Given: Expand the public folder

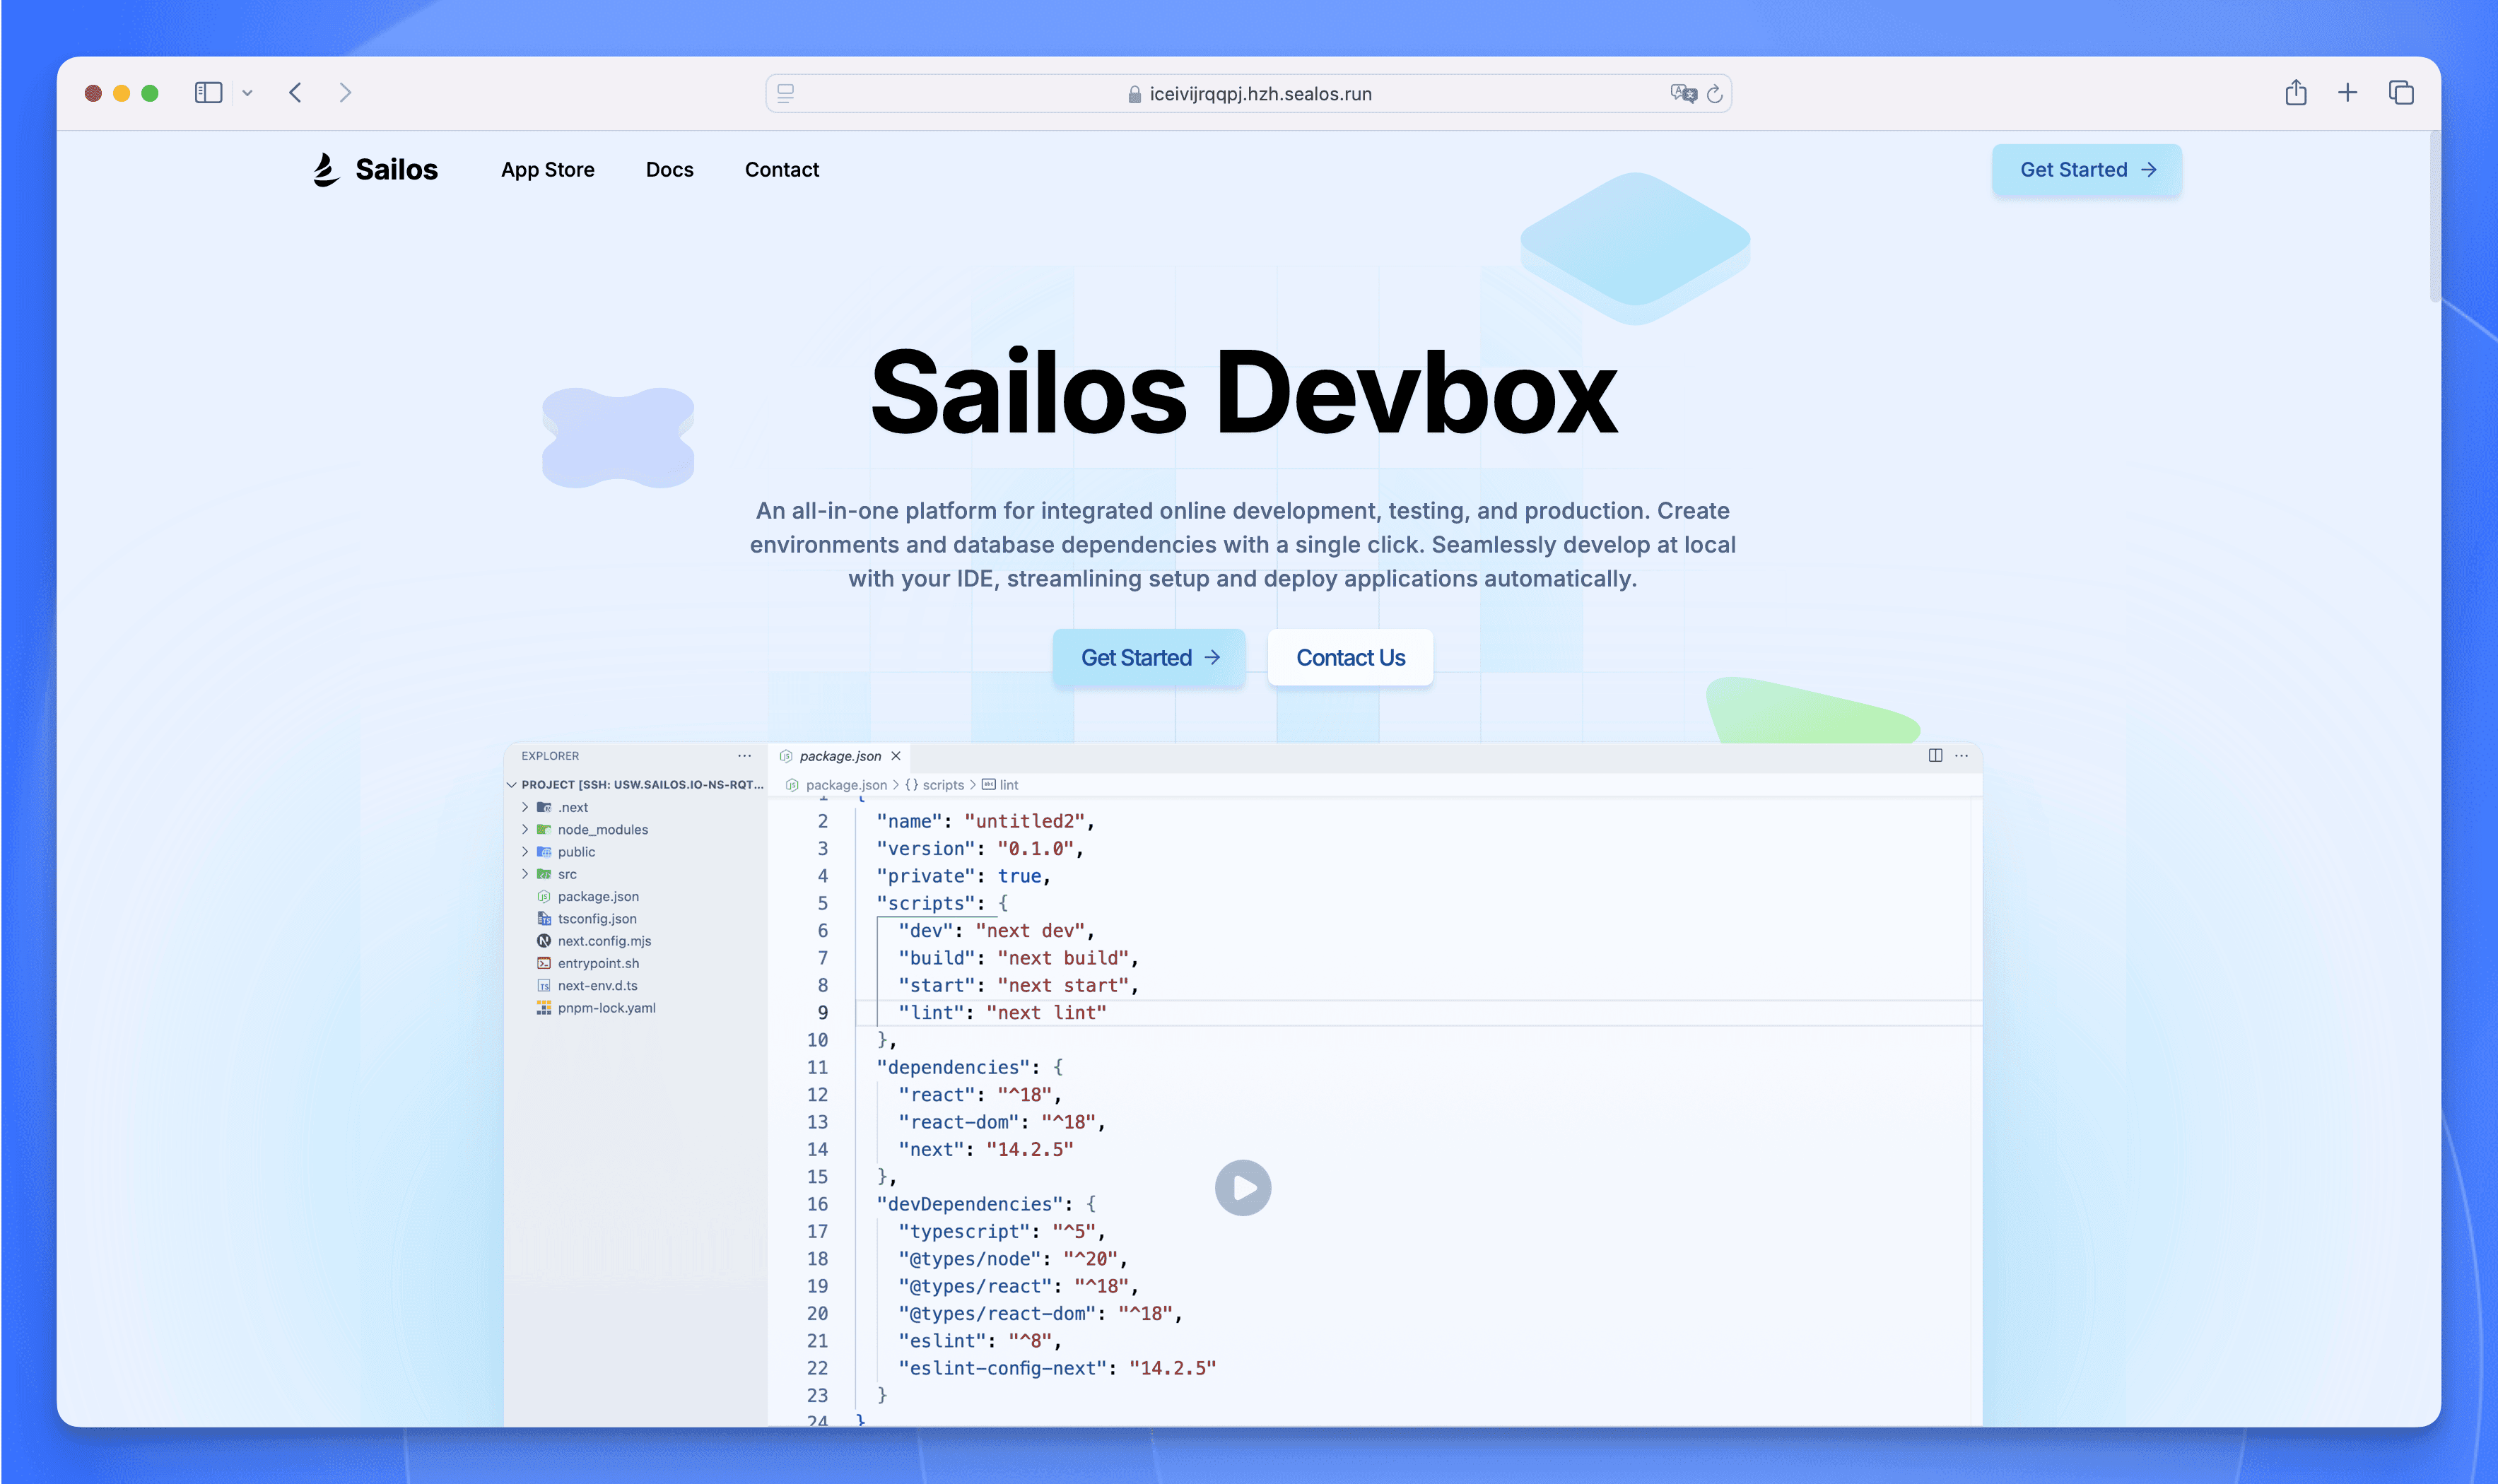Looking at the screenshot, I should [525, 852].
